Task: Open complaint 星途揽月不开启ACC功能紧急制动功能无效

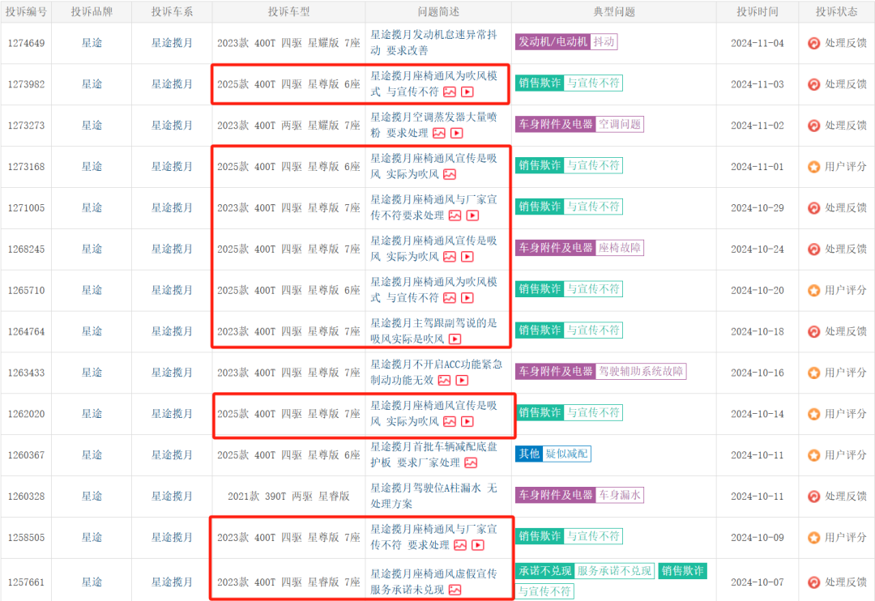Action: point(437,373)
